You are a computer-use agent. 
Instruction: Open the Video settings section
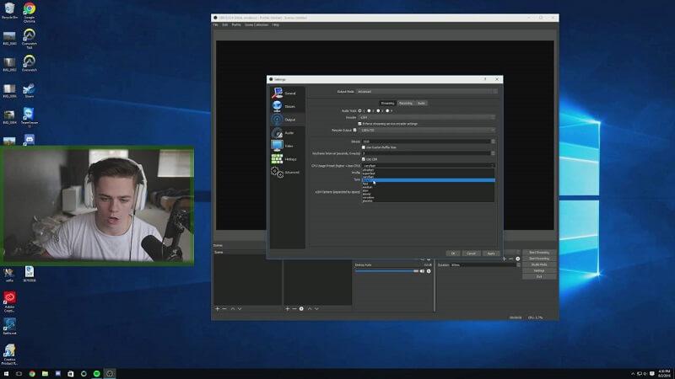[288, 146]
